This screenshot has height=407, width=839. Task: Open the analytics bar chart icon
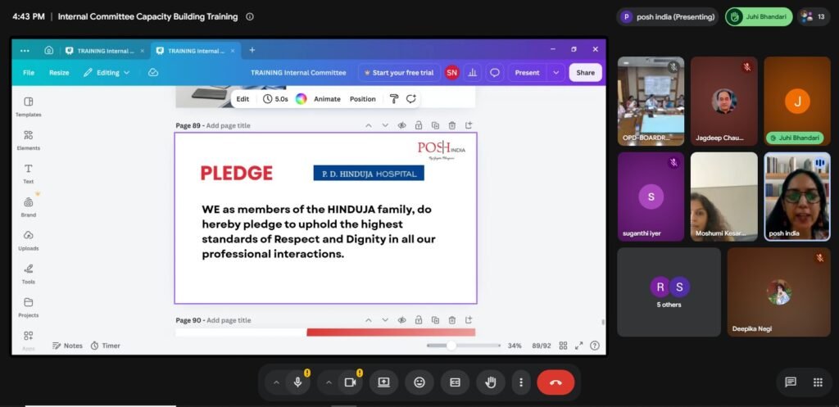tap(473, 73)
